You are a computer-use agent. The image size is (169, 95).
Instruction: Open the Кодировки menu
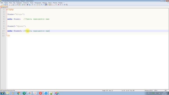click(x=19, y=3)
